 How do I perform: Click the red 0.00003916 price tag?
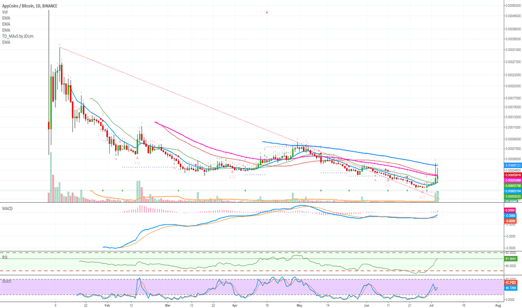[513, 175]
